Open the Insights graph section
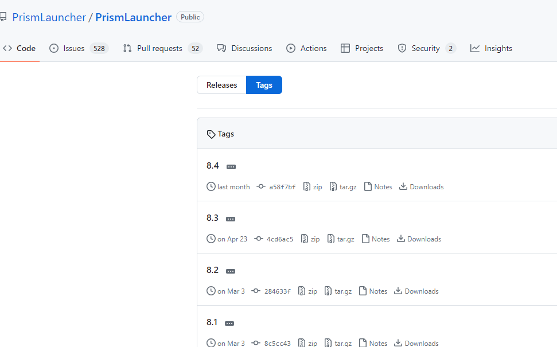The width and height of the screenshot is (557, 347). [491, 48]
